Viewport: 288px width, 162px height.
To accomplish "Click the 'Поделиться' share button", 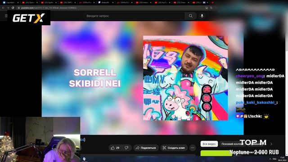I will [146, 148].
